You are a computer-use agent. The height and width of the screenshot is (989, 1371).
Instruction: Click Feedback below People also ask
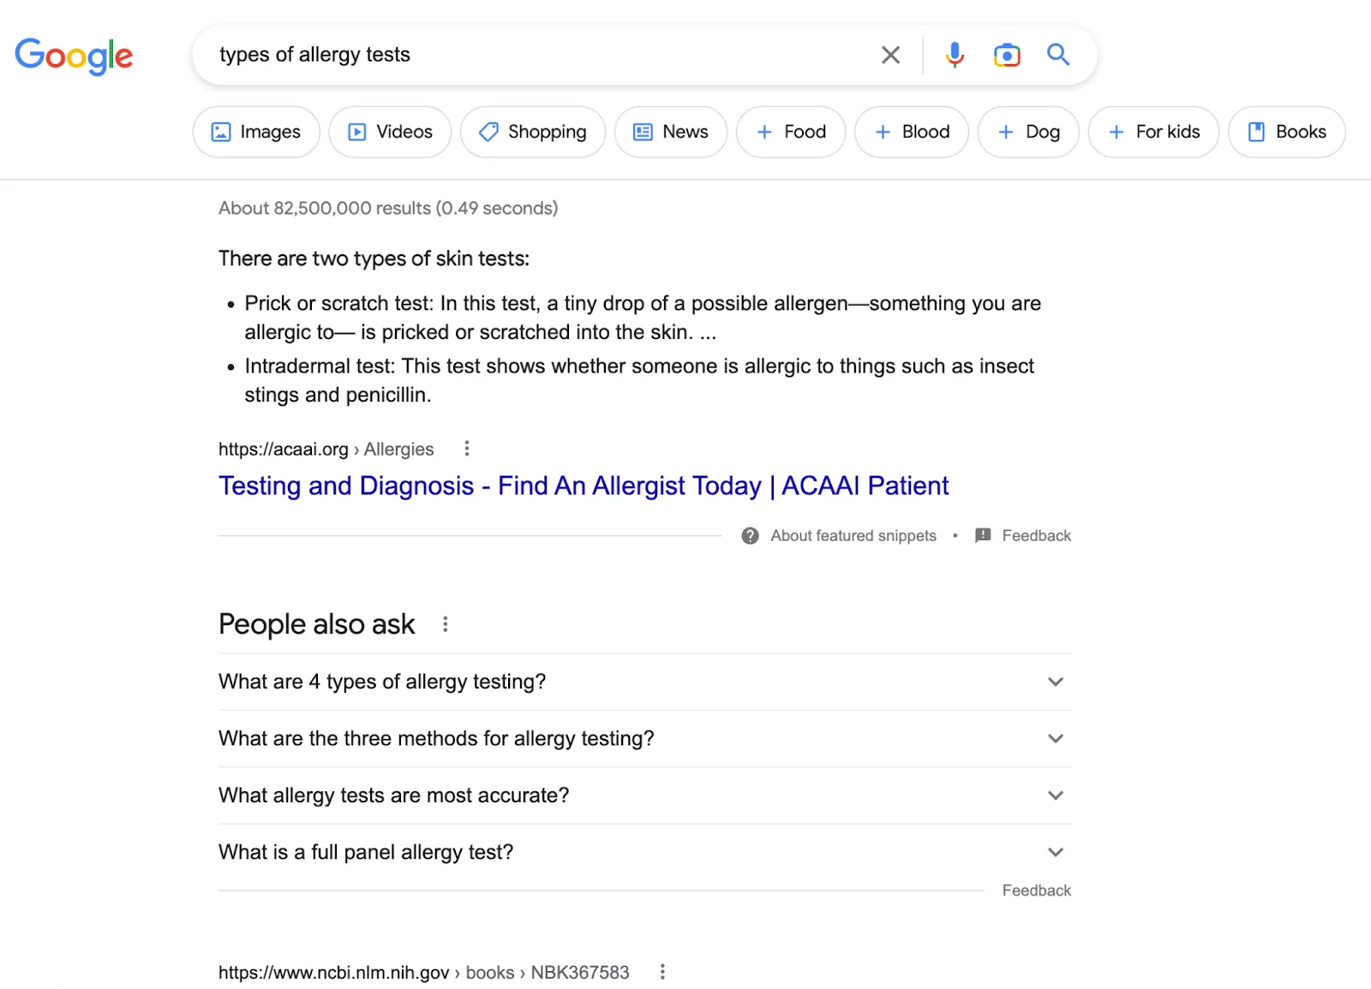(1036, 890)
